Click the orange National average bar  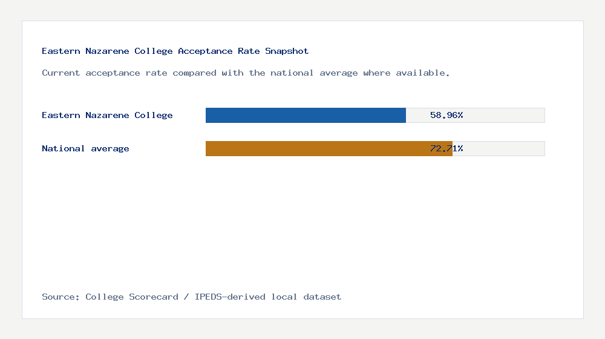tap(329, 148)
